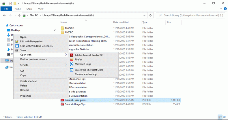The image size is (228, 120).
Task: Click the Help question mark icon
Action: pyautogui.click(x=225, y=9)
